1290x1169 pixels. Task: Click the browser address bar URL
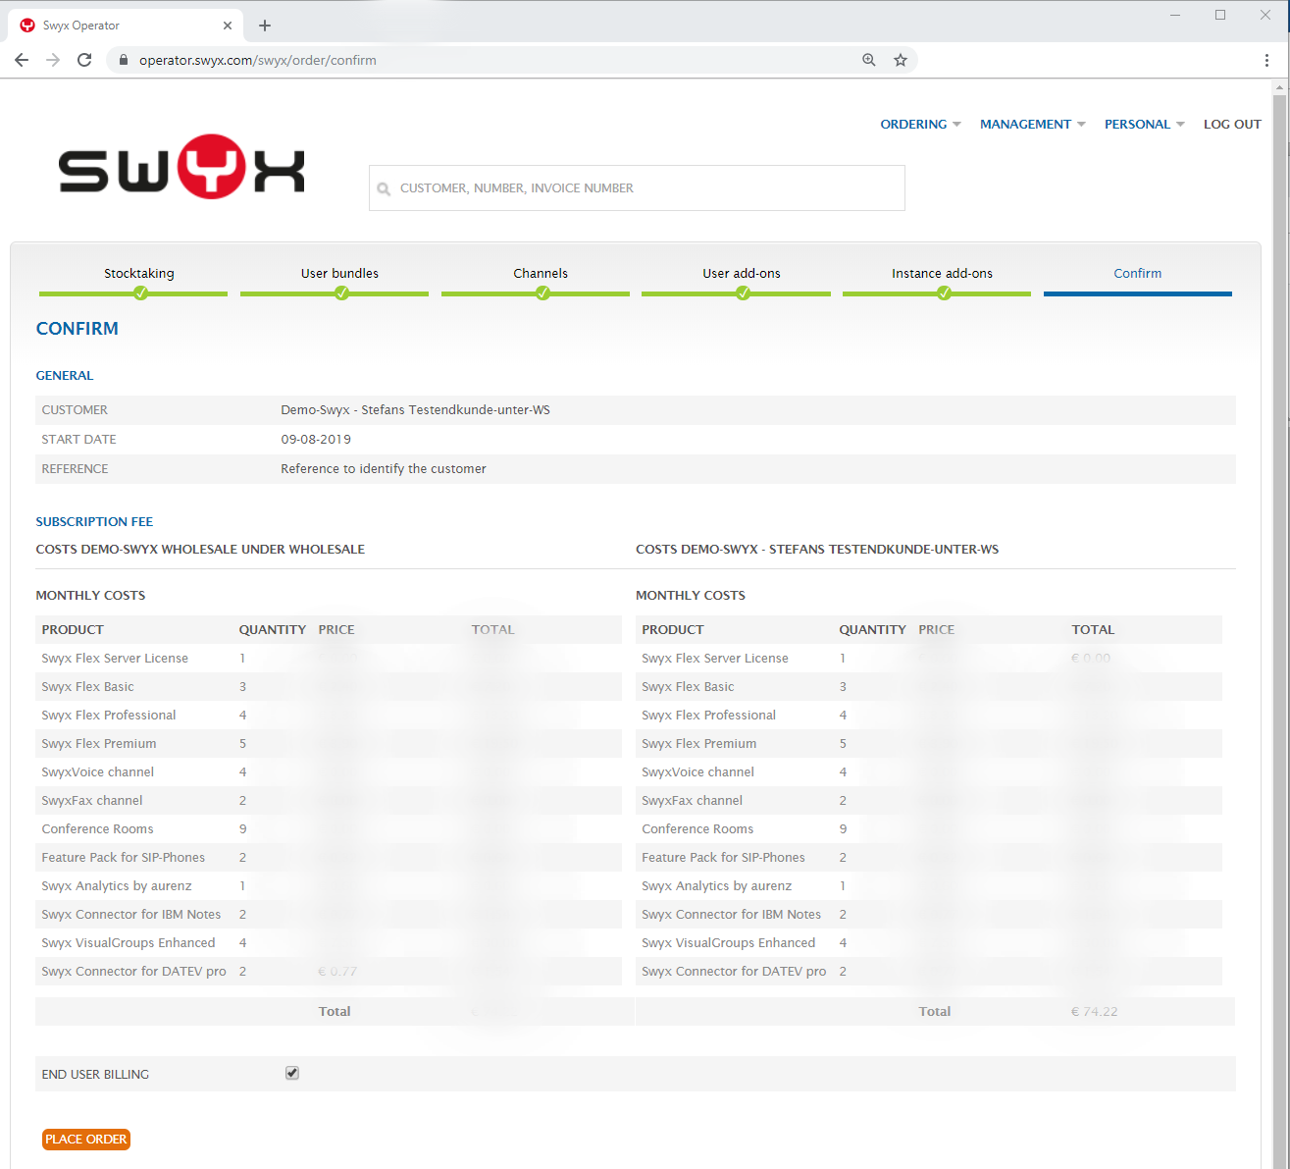tap(258, 60)
